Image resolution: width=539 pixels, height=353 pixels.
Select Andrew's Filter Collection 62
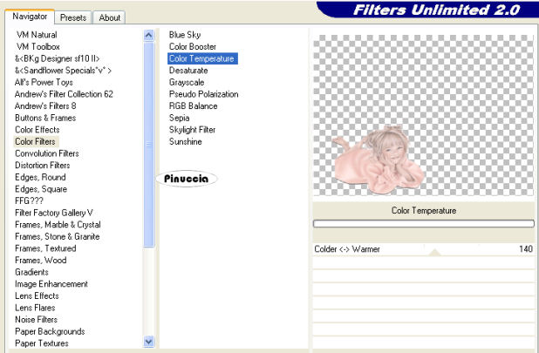pyautogui.click(x=64, y=94)
